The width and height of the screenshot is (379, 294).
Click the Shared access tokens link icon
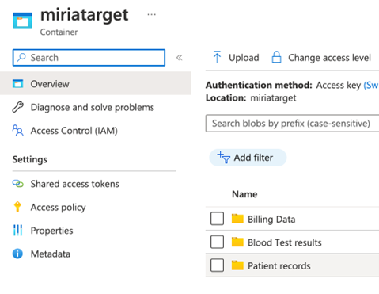pos(17,184)
